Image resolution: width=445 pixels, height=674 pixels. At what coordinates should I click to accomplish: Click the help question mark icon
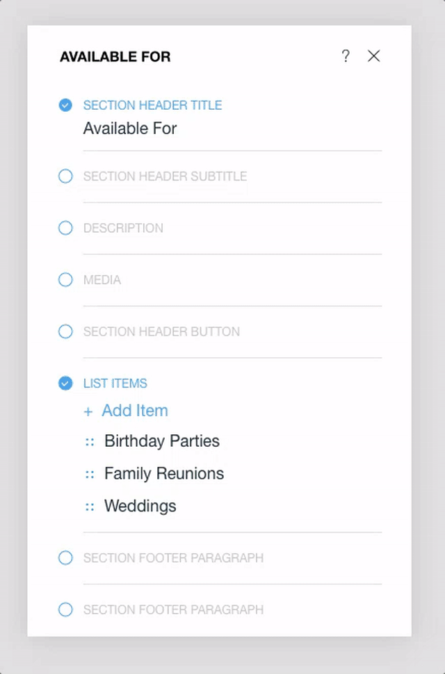(x=346, y=56)
